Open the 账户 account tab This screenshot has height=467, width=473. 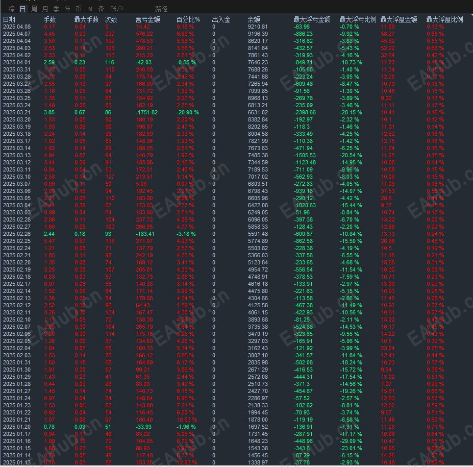pos(116,9)
